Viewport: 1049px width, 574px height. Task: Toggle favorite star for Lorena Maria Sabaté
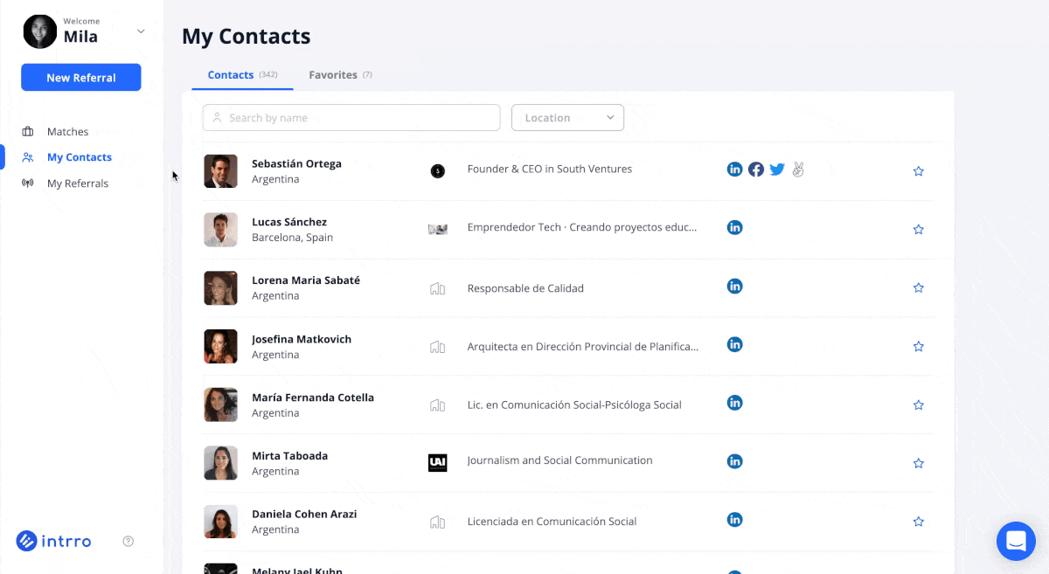coord(919,287)
